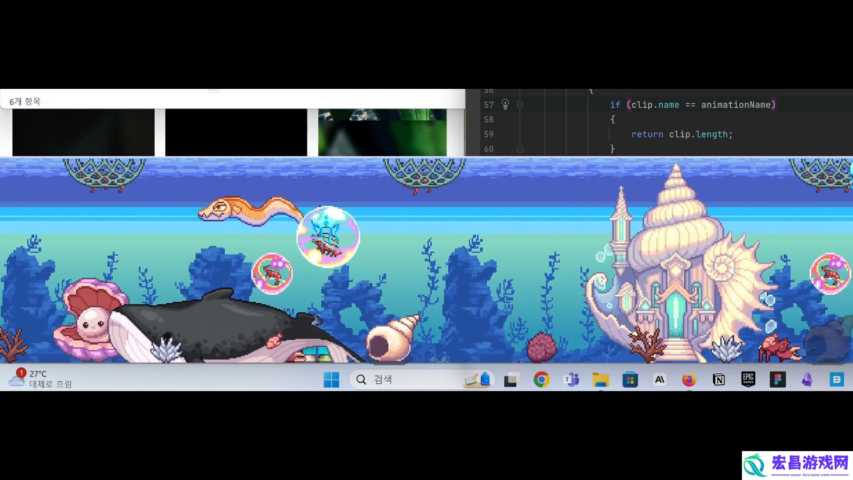This screenshot has height=480, width=853.
Task: Click the large bubble holding the jellyfish
Action: pos(328,236)
